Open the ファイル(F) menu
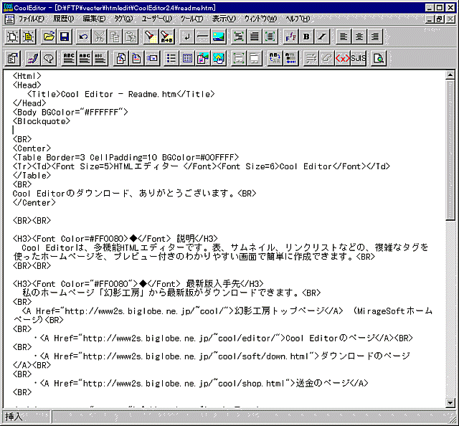 pos(32,19)
